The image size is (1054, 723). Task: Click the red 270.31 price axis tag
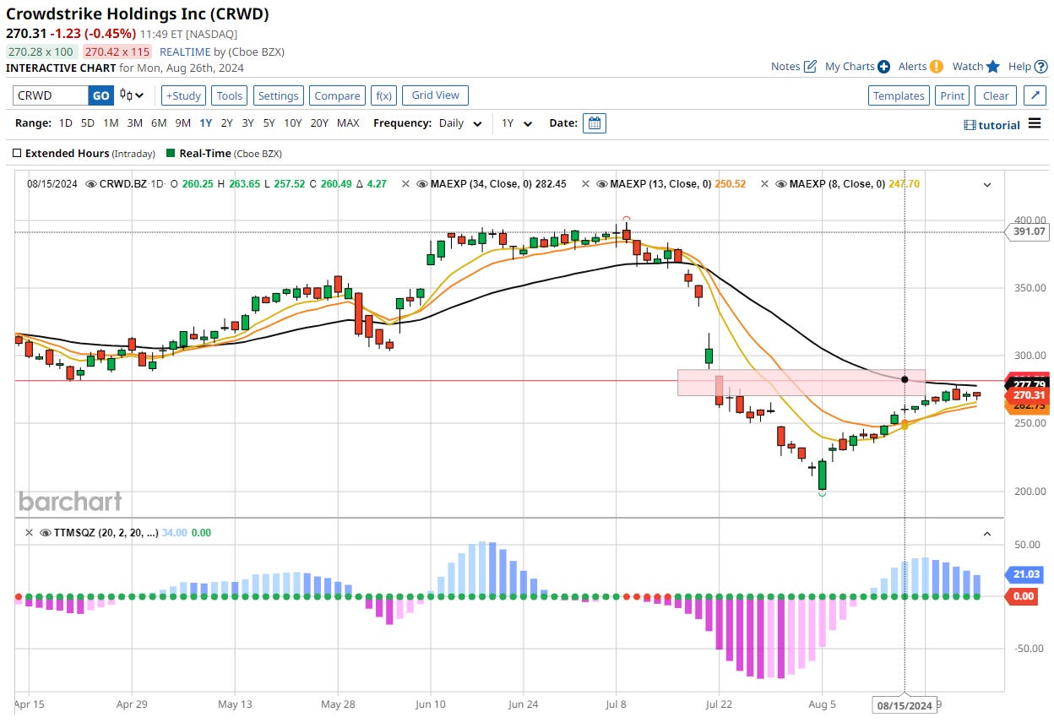tap(1028, 395)
